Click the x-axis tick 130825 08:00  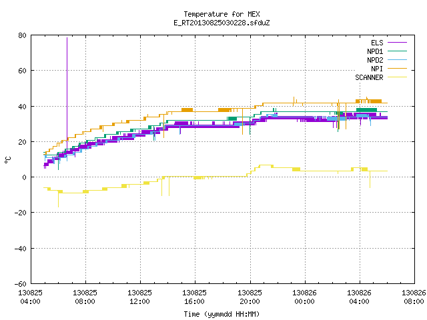point(85,297)
